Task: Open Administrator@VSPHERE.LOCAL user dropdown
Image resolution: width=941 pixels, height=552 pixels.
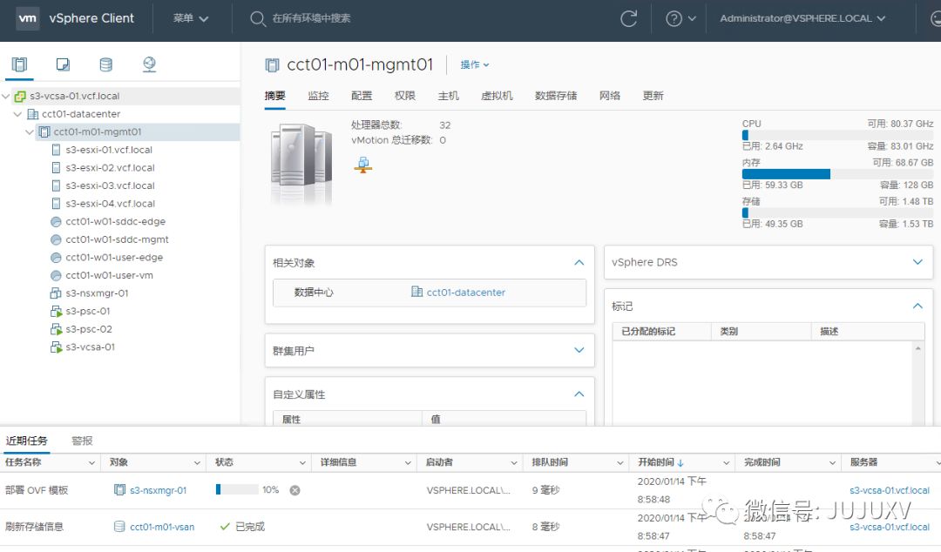Action: pyautogui.click(x=802, y=18)
